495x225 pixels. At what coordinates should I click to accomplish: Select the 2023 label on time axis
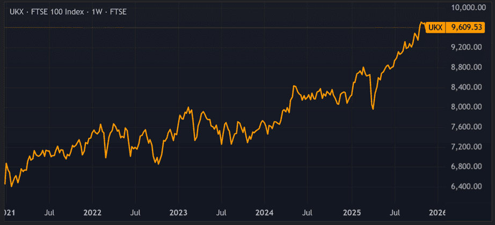click(x=179, y=213)
